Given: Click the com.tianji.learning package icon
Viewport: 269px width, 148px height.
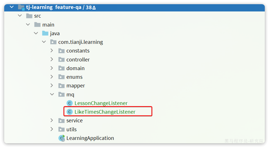Looking at the screenshot, I should [x=53, y=42].
